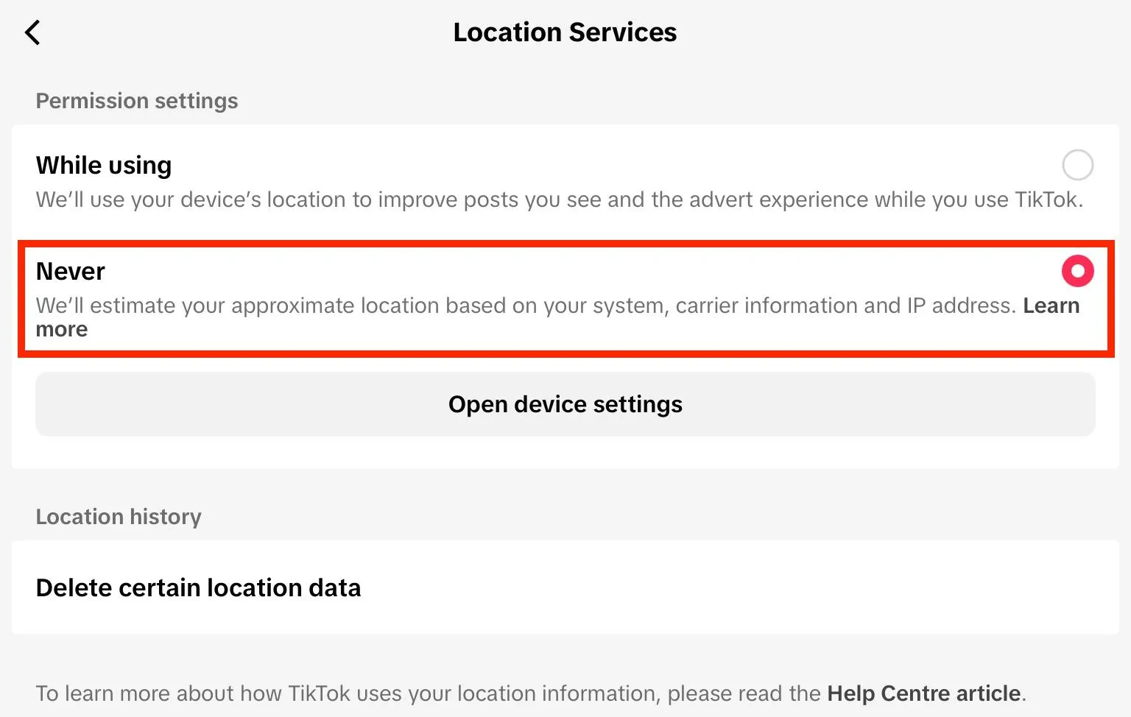Click the words IP address in Never description

pyautogui.click(x=960, y=305)
